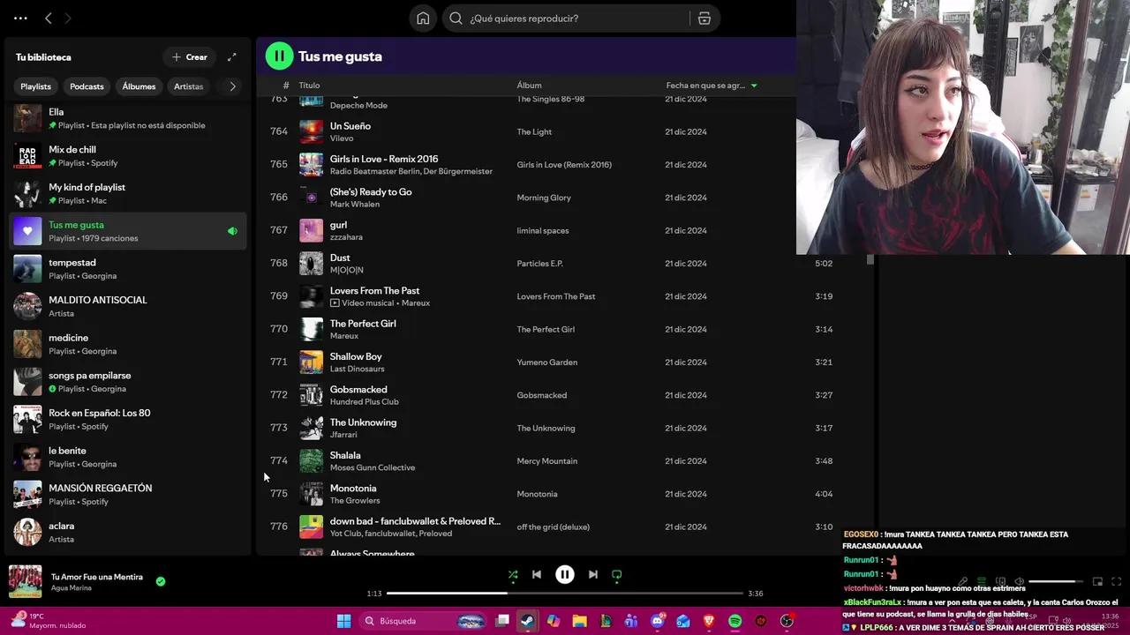
Task: Open MANSIÓN REGGAETÓN playlist
Action: pos(128,495)
